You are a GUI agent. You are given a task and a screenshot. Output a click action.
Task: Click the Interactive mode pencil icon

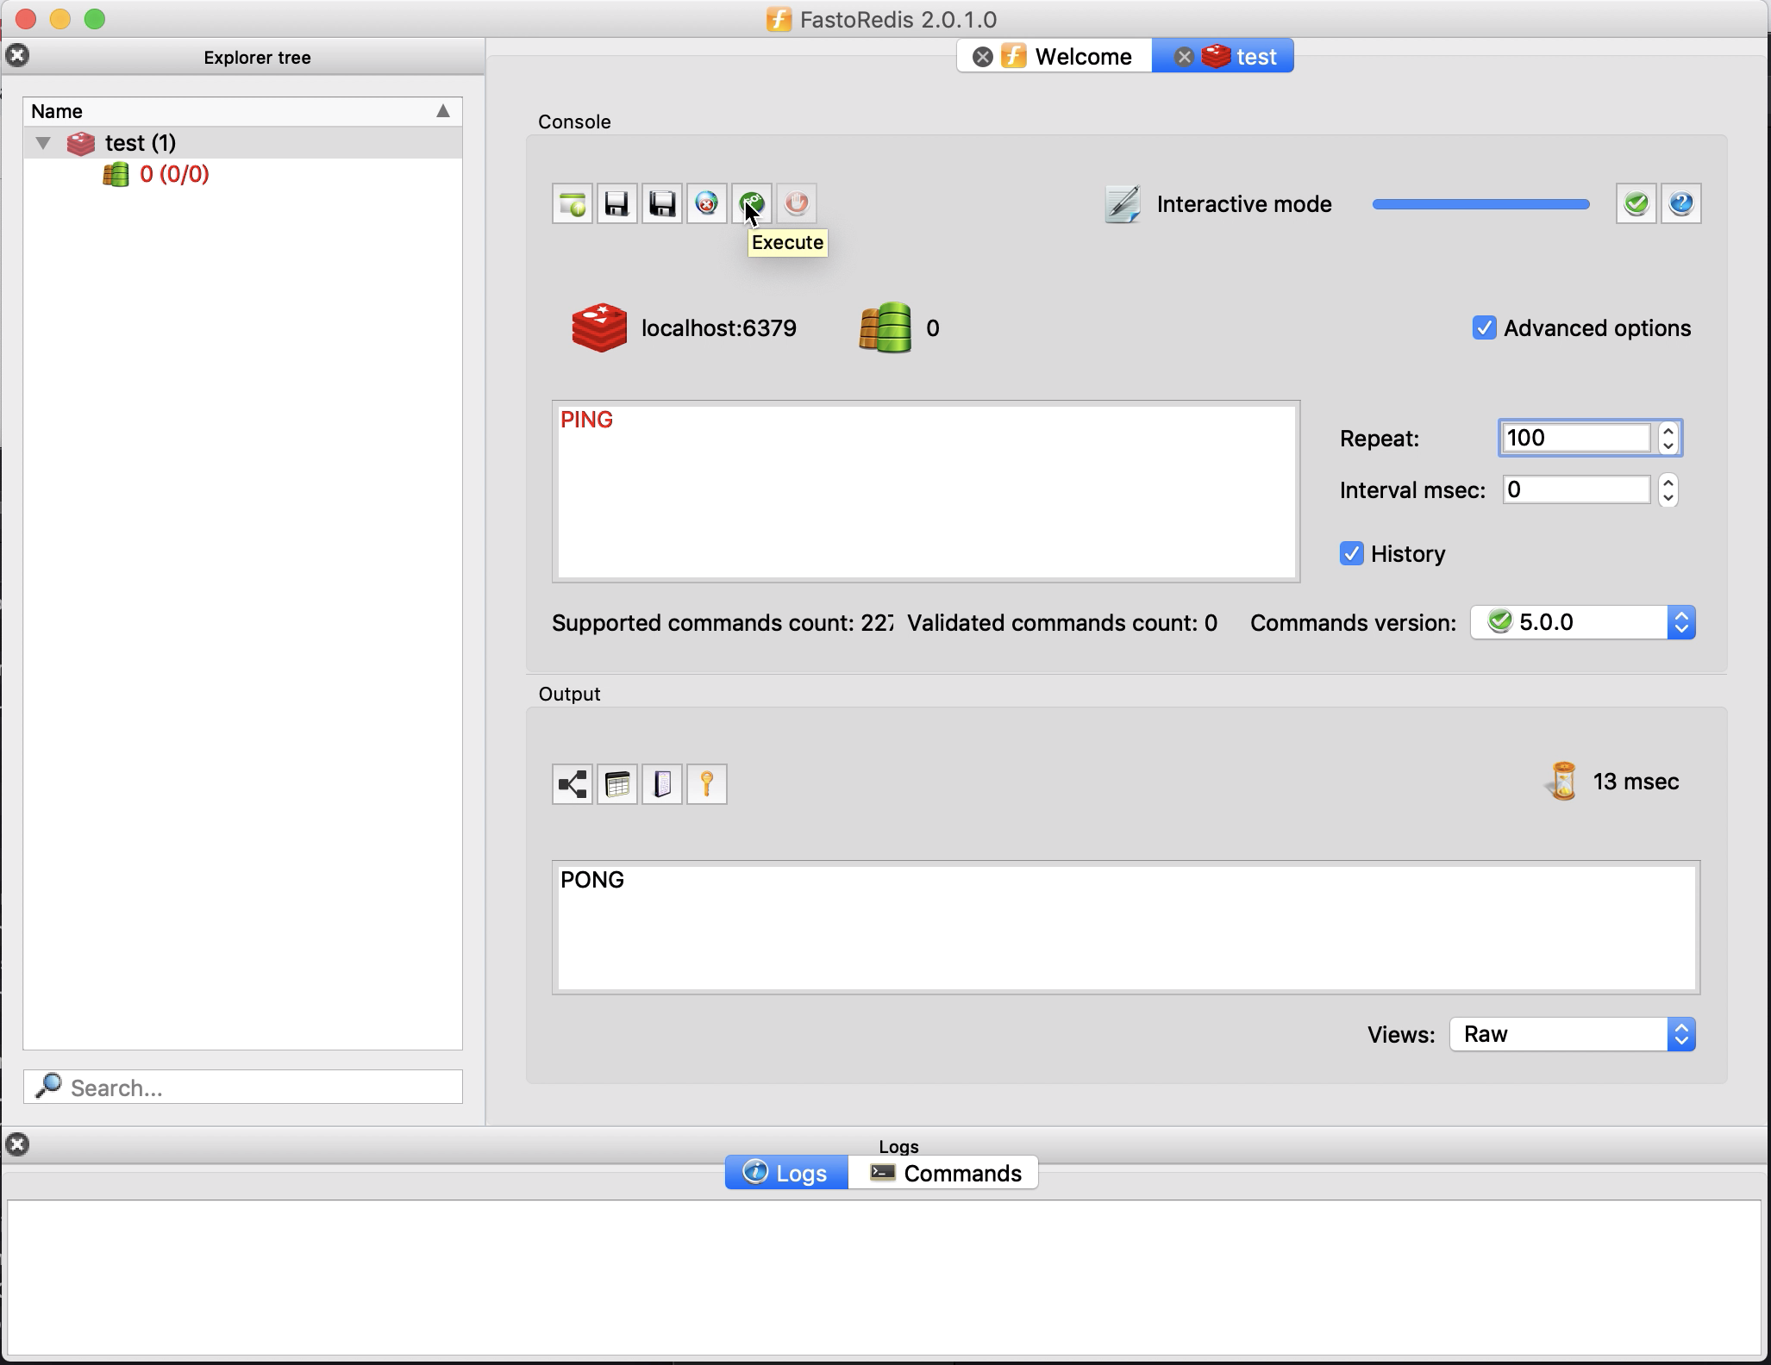pyautogui.click(x=1123, y=204)
